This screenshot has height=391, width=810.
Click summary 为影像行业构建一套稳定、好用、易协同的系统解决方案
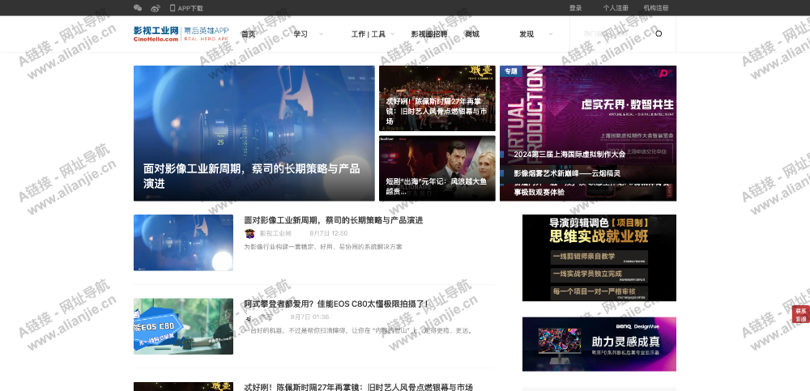[x=323, y=247]
